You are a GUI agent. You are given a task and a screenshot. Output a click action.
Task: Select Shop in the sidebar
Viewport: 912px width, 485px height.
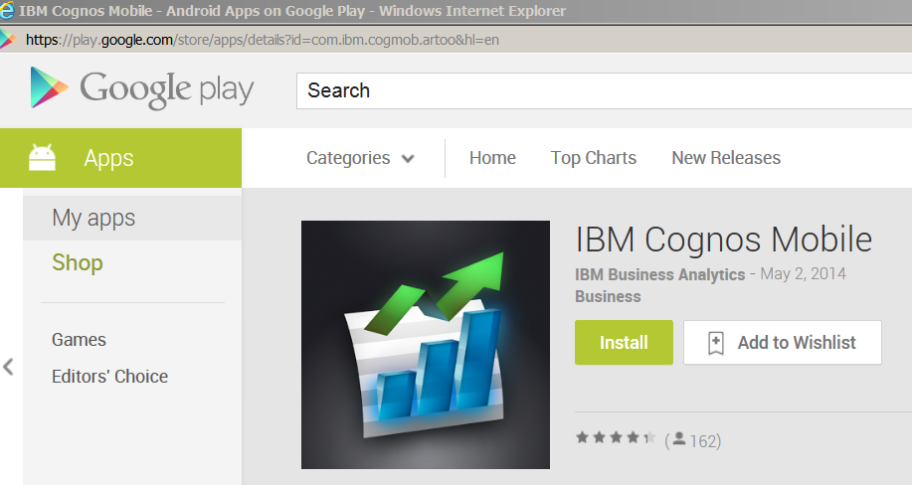click(78, 262)
